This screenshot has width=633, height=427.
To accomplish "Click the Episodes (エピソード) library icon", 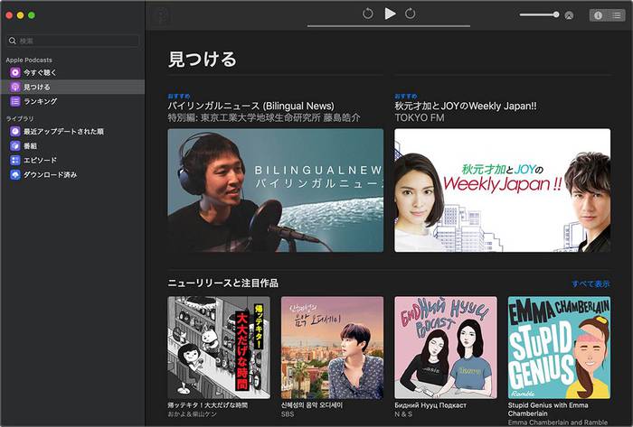I will pyautogui.click(x=15, y=161).
